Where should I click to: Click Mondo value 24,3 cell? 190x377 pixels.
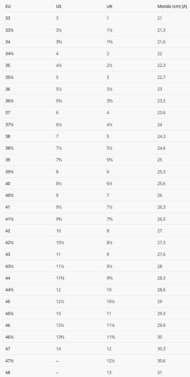[x=161, y=136]
